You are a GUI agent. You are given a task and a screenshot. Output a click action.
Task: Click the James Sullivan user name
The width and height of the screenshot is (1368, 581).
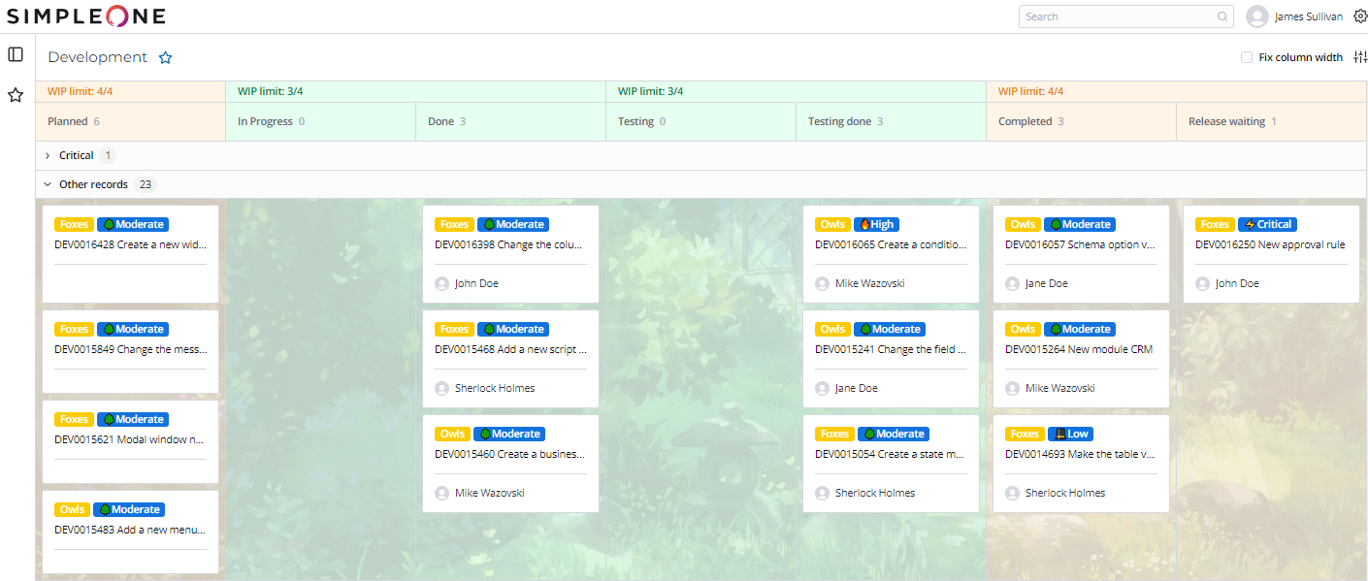[1309, 16]
